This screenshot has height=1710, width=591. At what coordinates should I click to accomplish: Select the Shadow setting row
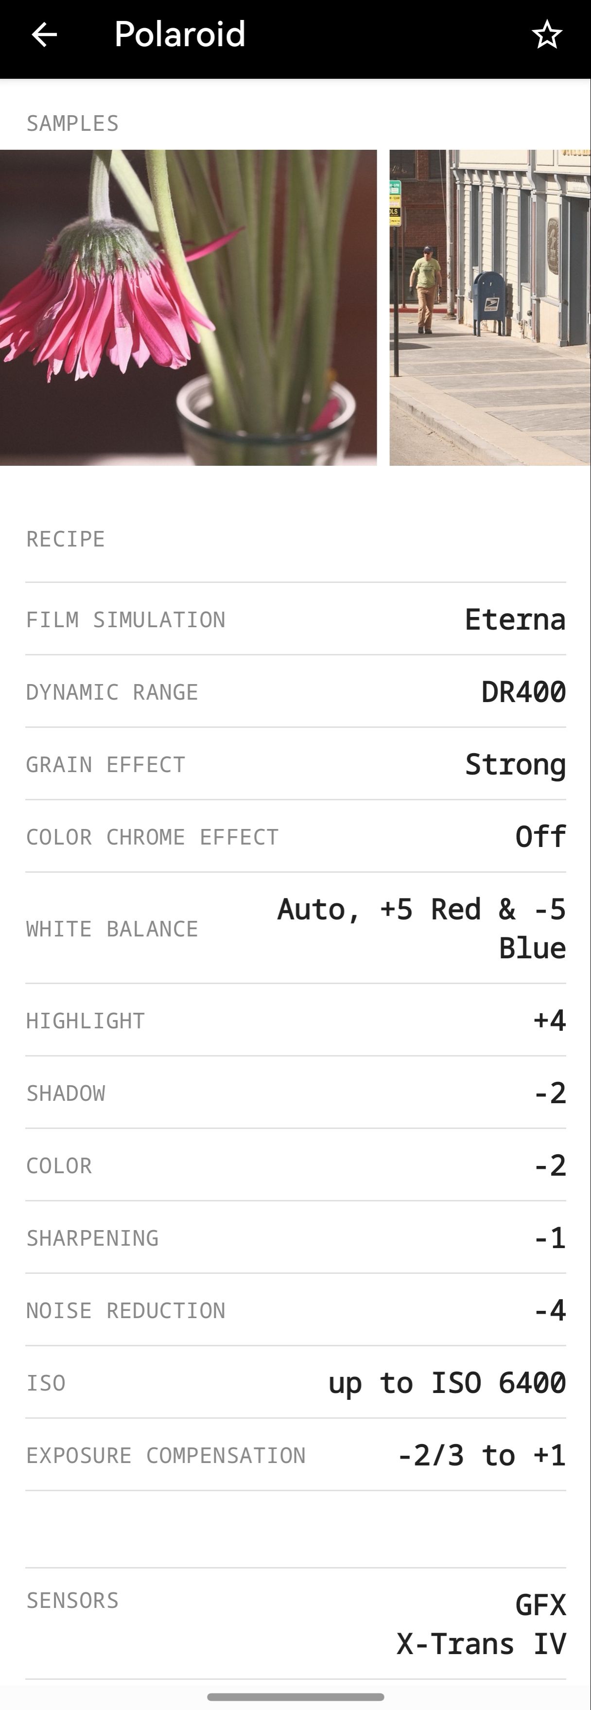coord(296,1093)
